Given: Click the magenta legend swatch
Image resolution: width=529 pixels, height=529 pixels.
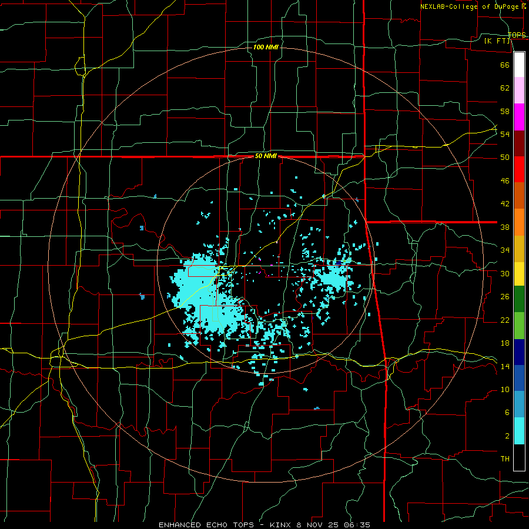Looking at the screenshot, I should point(519,117).
